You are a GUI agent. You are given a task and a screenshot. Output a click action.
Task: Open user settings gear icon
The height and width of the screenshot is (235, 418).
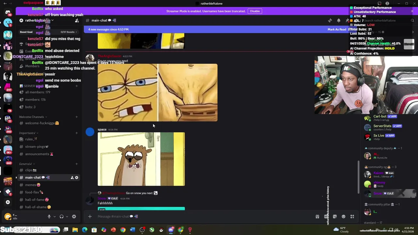point(74,216)
